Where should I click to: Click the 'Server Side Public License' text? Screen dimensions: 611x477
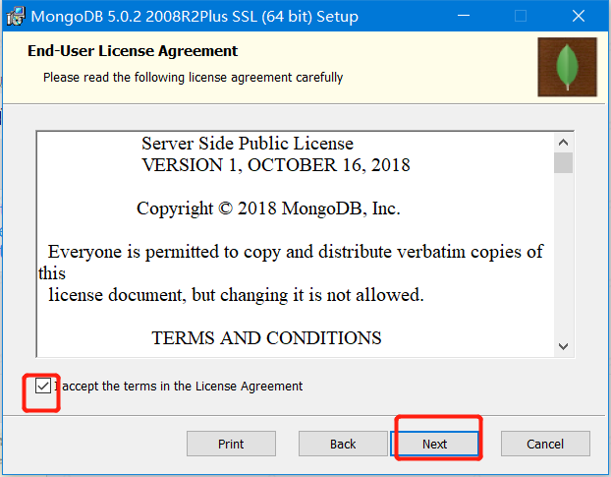coord(248,144)
